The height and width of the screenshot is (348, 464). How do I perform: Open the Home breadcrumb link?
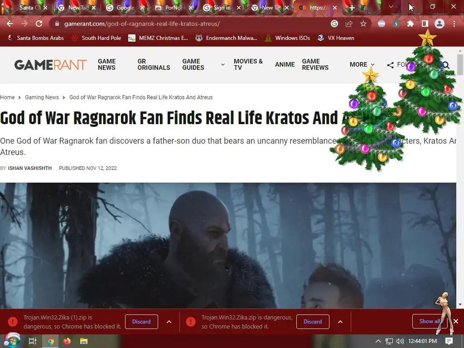point(7,97)
